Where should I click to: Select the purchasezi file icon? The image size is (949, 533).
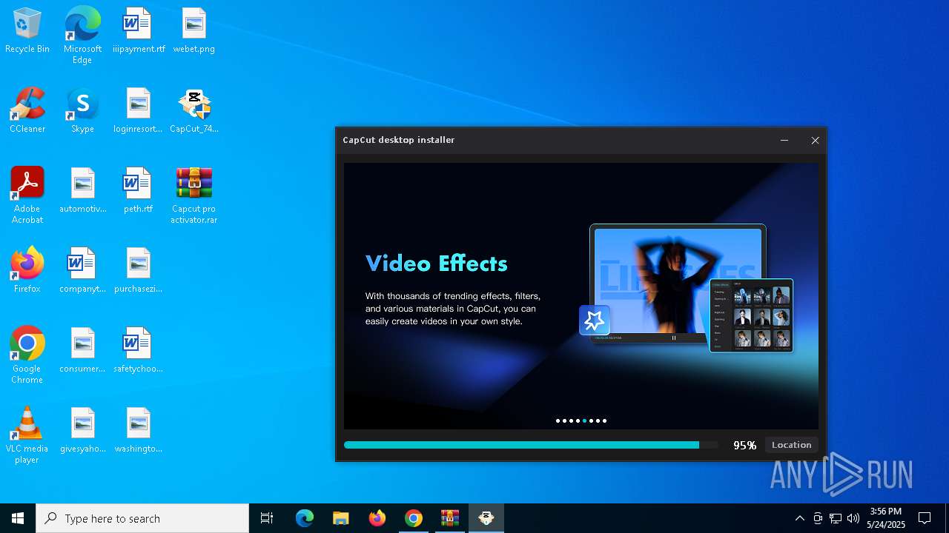point(138,271)
